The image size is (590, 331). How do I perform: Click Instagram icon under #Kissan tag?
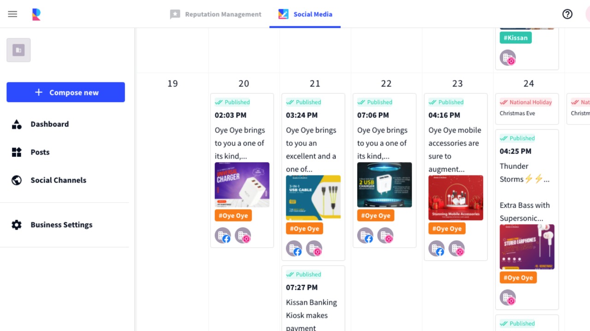click(508, 58)
